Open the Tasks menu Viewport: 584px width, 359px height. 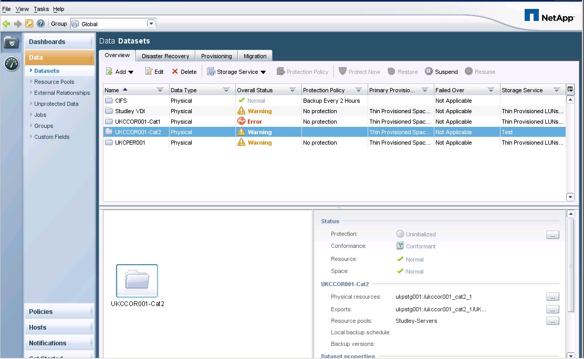point(41,9)
